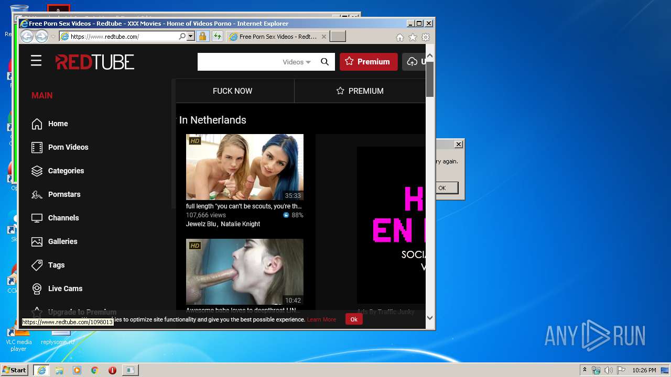Select the Pornstars sidebar entry
Screen dimensions: 671x377
[x=64, y=194]
